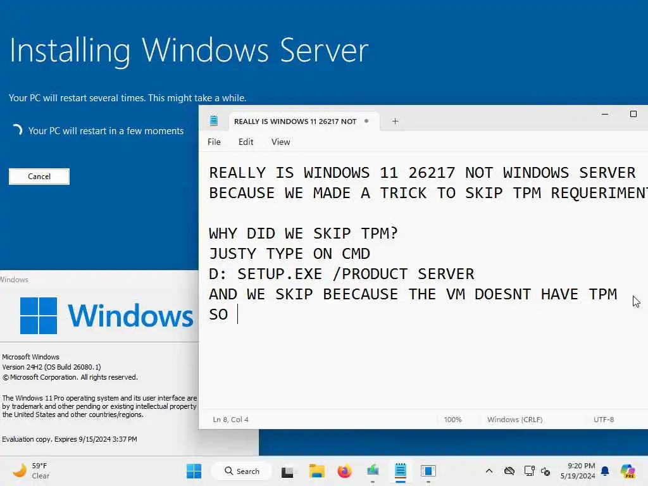The image size is (648, 486).
Task: Click the taskbar Search box
Action: click(242, 471)
